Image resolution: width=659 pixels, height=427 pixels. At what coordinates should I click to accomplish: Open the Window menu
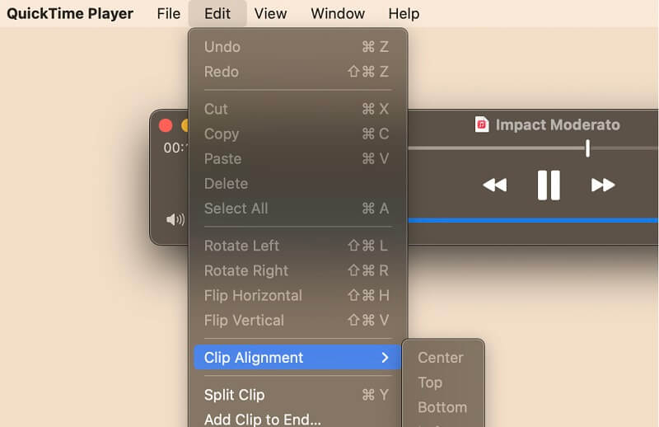pos(338,13)
